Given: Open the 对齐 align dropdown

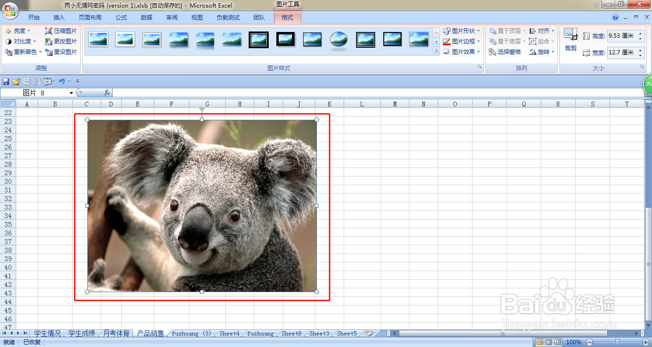Looking at the screenshot, I should click(x=542, y=31).
